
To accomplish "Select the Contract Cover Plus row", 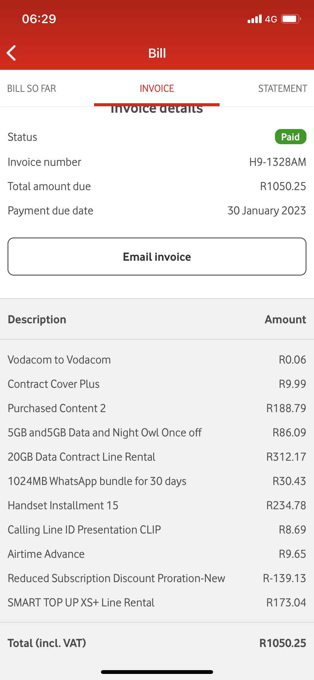I will click(54, 384).
